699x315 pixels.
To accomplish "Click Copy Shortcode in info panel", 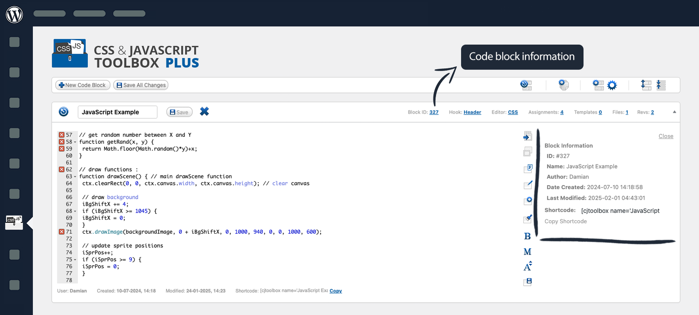I will point(566,222).
